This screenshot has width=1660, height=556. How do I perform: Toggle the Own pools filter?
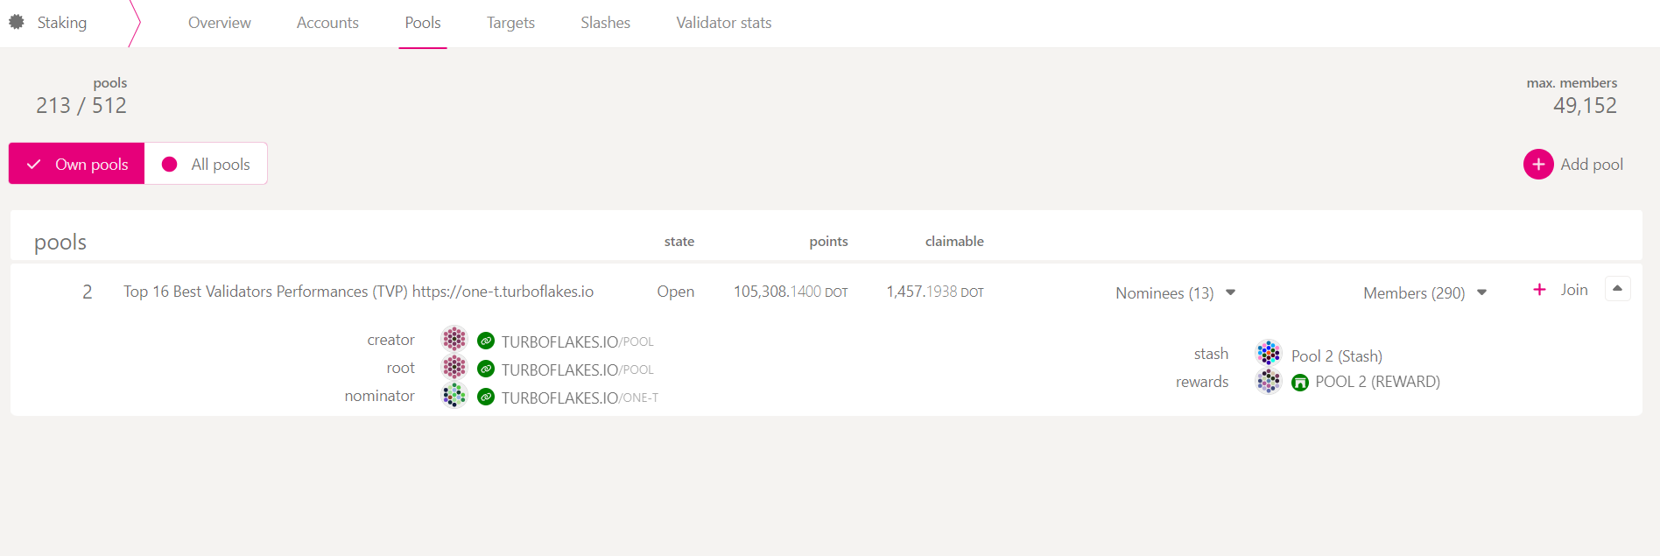point(77,164)
